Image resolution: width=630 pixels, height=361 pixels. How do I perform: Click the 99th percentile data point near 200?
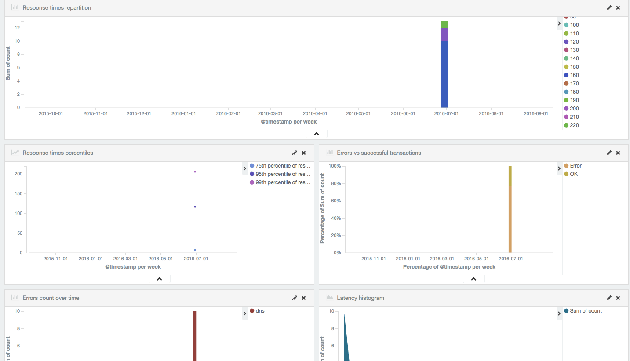195,171
